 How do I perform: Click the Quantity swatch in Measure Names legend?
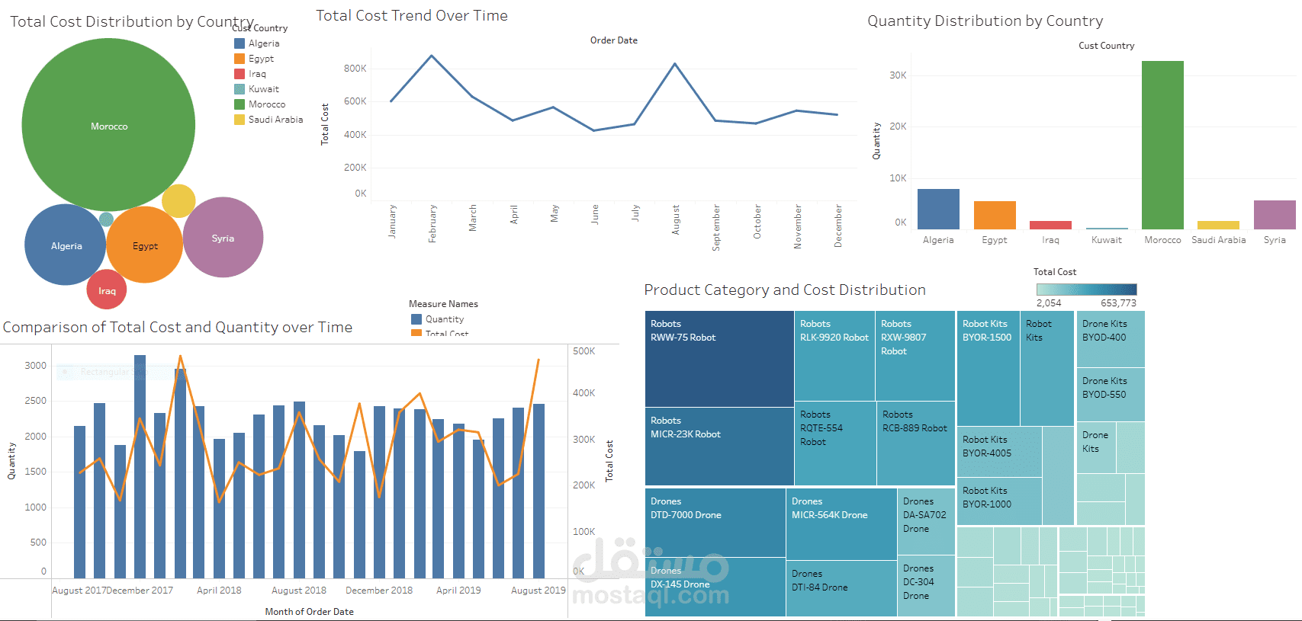pos(416,319)
